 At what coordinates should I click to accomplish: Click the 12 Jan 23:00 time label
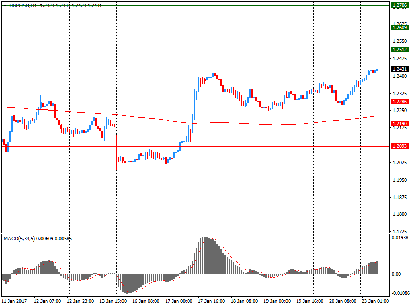pyautogui.click(x=80, y=301)
